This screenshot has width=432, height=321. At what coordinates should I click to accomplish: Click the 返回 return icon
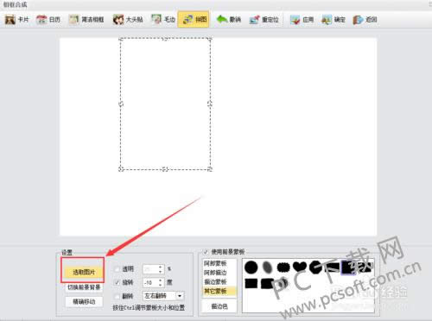pyautogui.click(x=358, y=20)
